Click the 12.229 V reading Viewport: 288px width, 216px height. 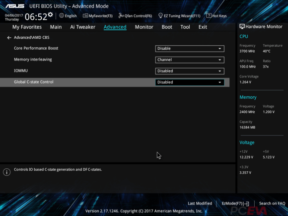coord(246,157)
